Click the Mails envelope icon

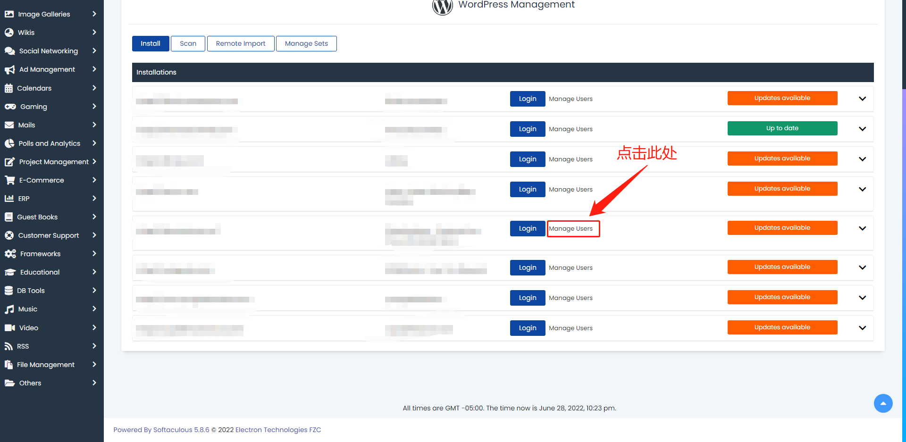pyautogui.click(x=9, y=125)
